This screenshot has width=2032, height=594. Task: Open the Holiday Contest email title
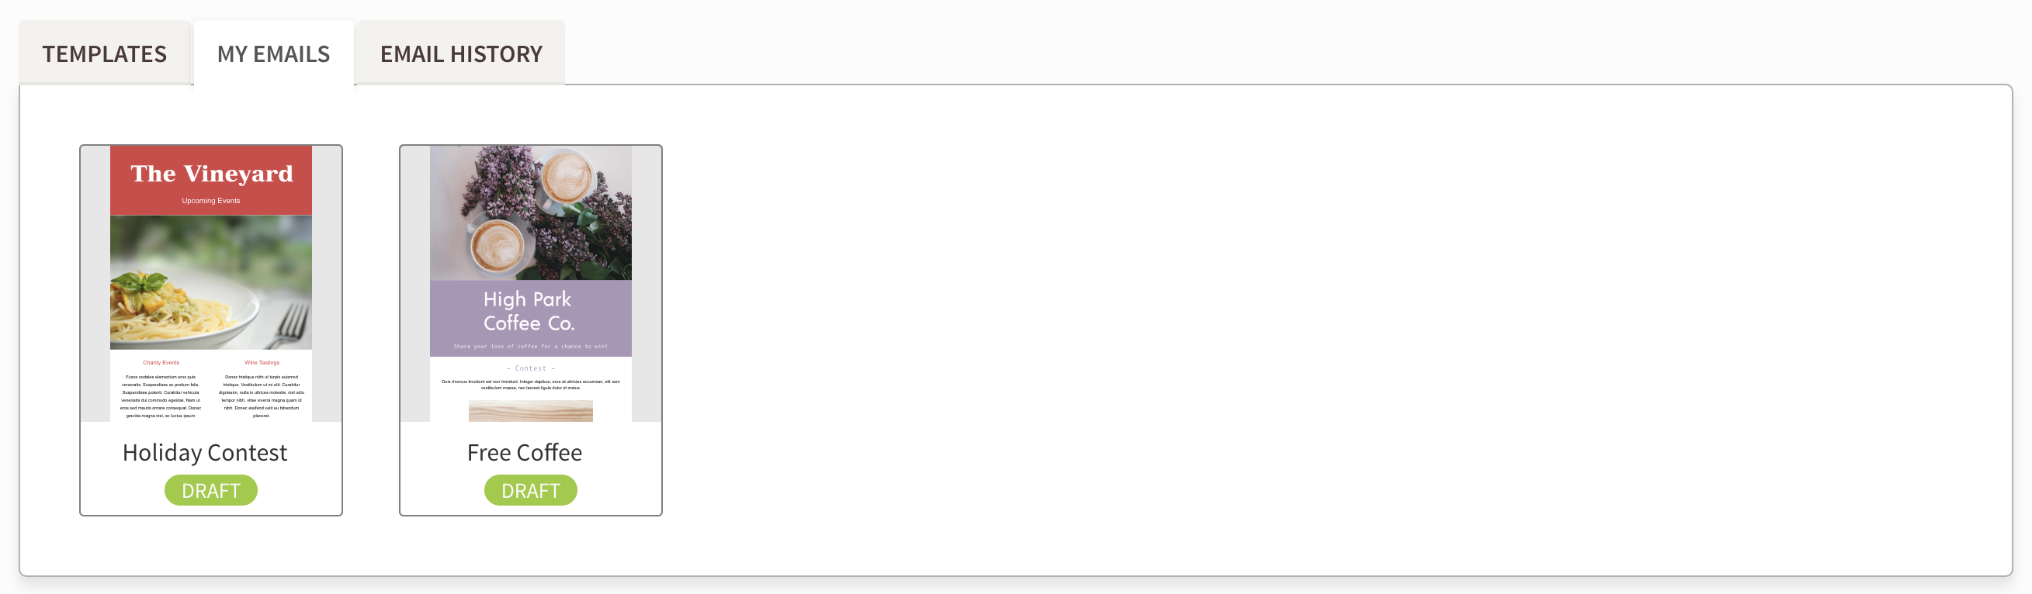[x=204, y=452]
